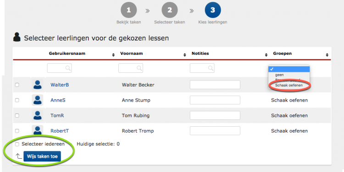Enable the Selecteer iedereen checkbox
This screenshot has width=344, height=172.
17,144
